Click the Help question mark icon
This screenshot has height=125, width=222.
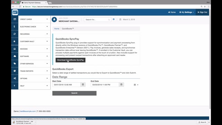[15, 86]
